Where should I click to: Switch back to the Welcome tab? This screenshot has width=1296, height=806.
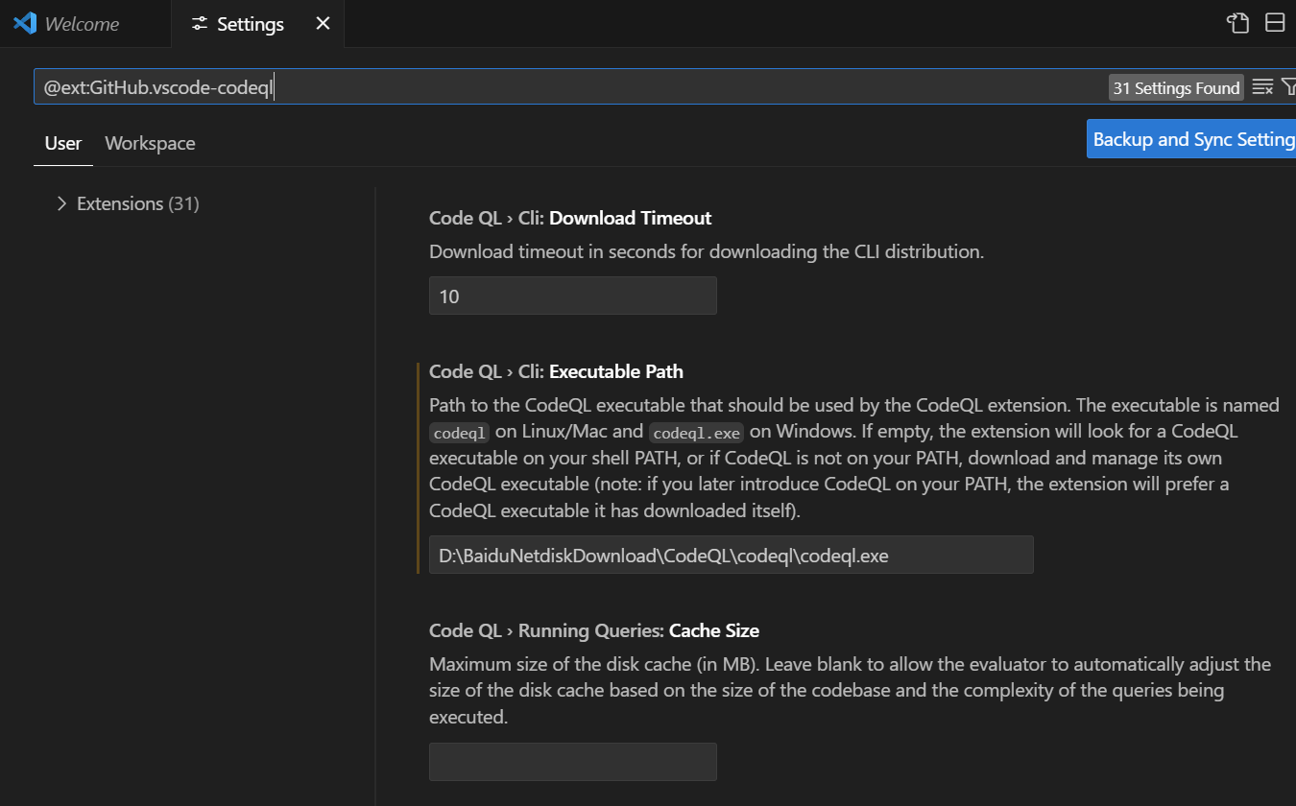82,23
